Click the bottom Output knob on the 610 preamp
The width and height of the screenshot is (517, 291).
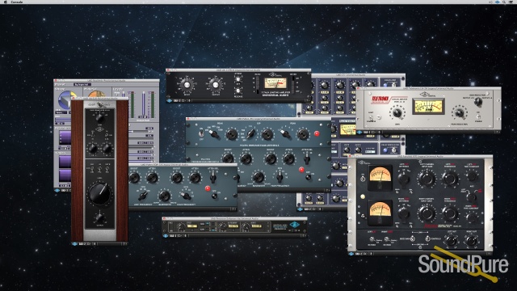pos(99,218)
